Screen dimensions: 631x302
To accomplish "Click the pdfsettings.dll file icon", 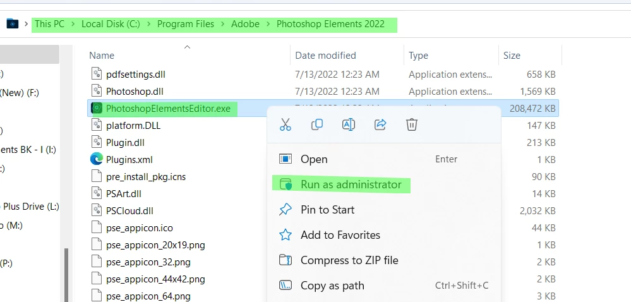I will (x=97, y=74).
